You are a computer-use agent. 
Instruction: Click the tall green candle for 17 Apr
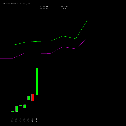tap(37, 81)
